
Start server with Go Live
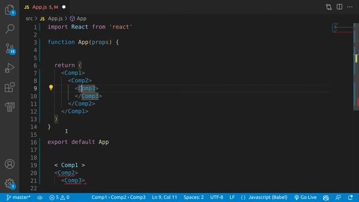305,197
